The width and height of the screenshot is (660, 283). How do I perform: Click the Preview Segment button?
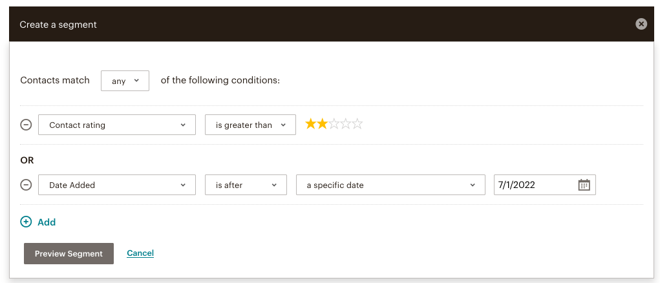[69, 253]
